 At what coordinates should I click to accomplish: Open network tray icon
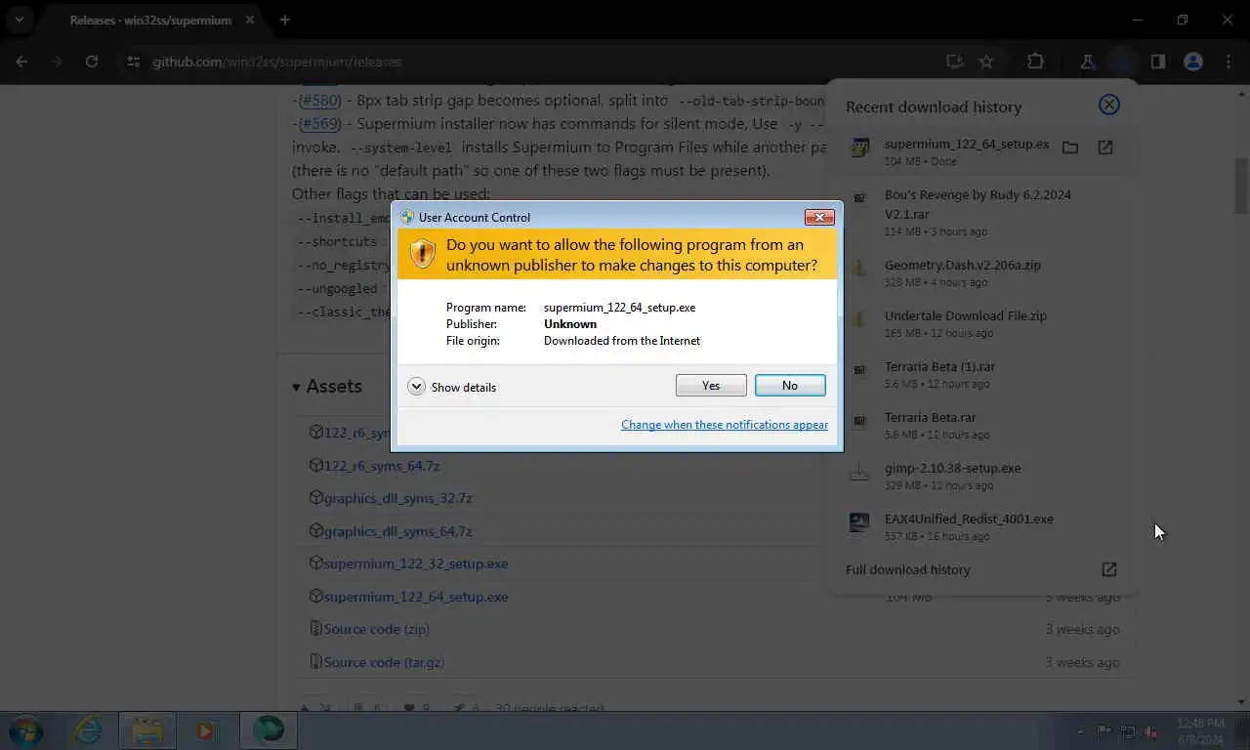click(x=1128, y=731)
